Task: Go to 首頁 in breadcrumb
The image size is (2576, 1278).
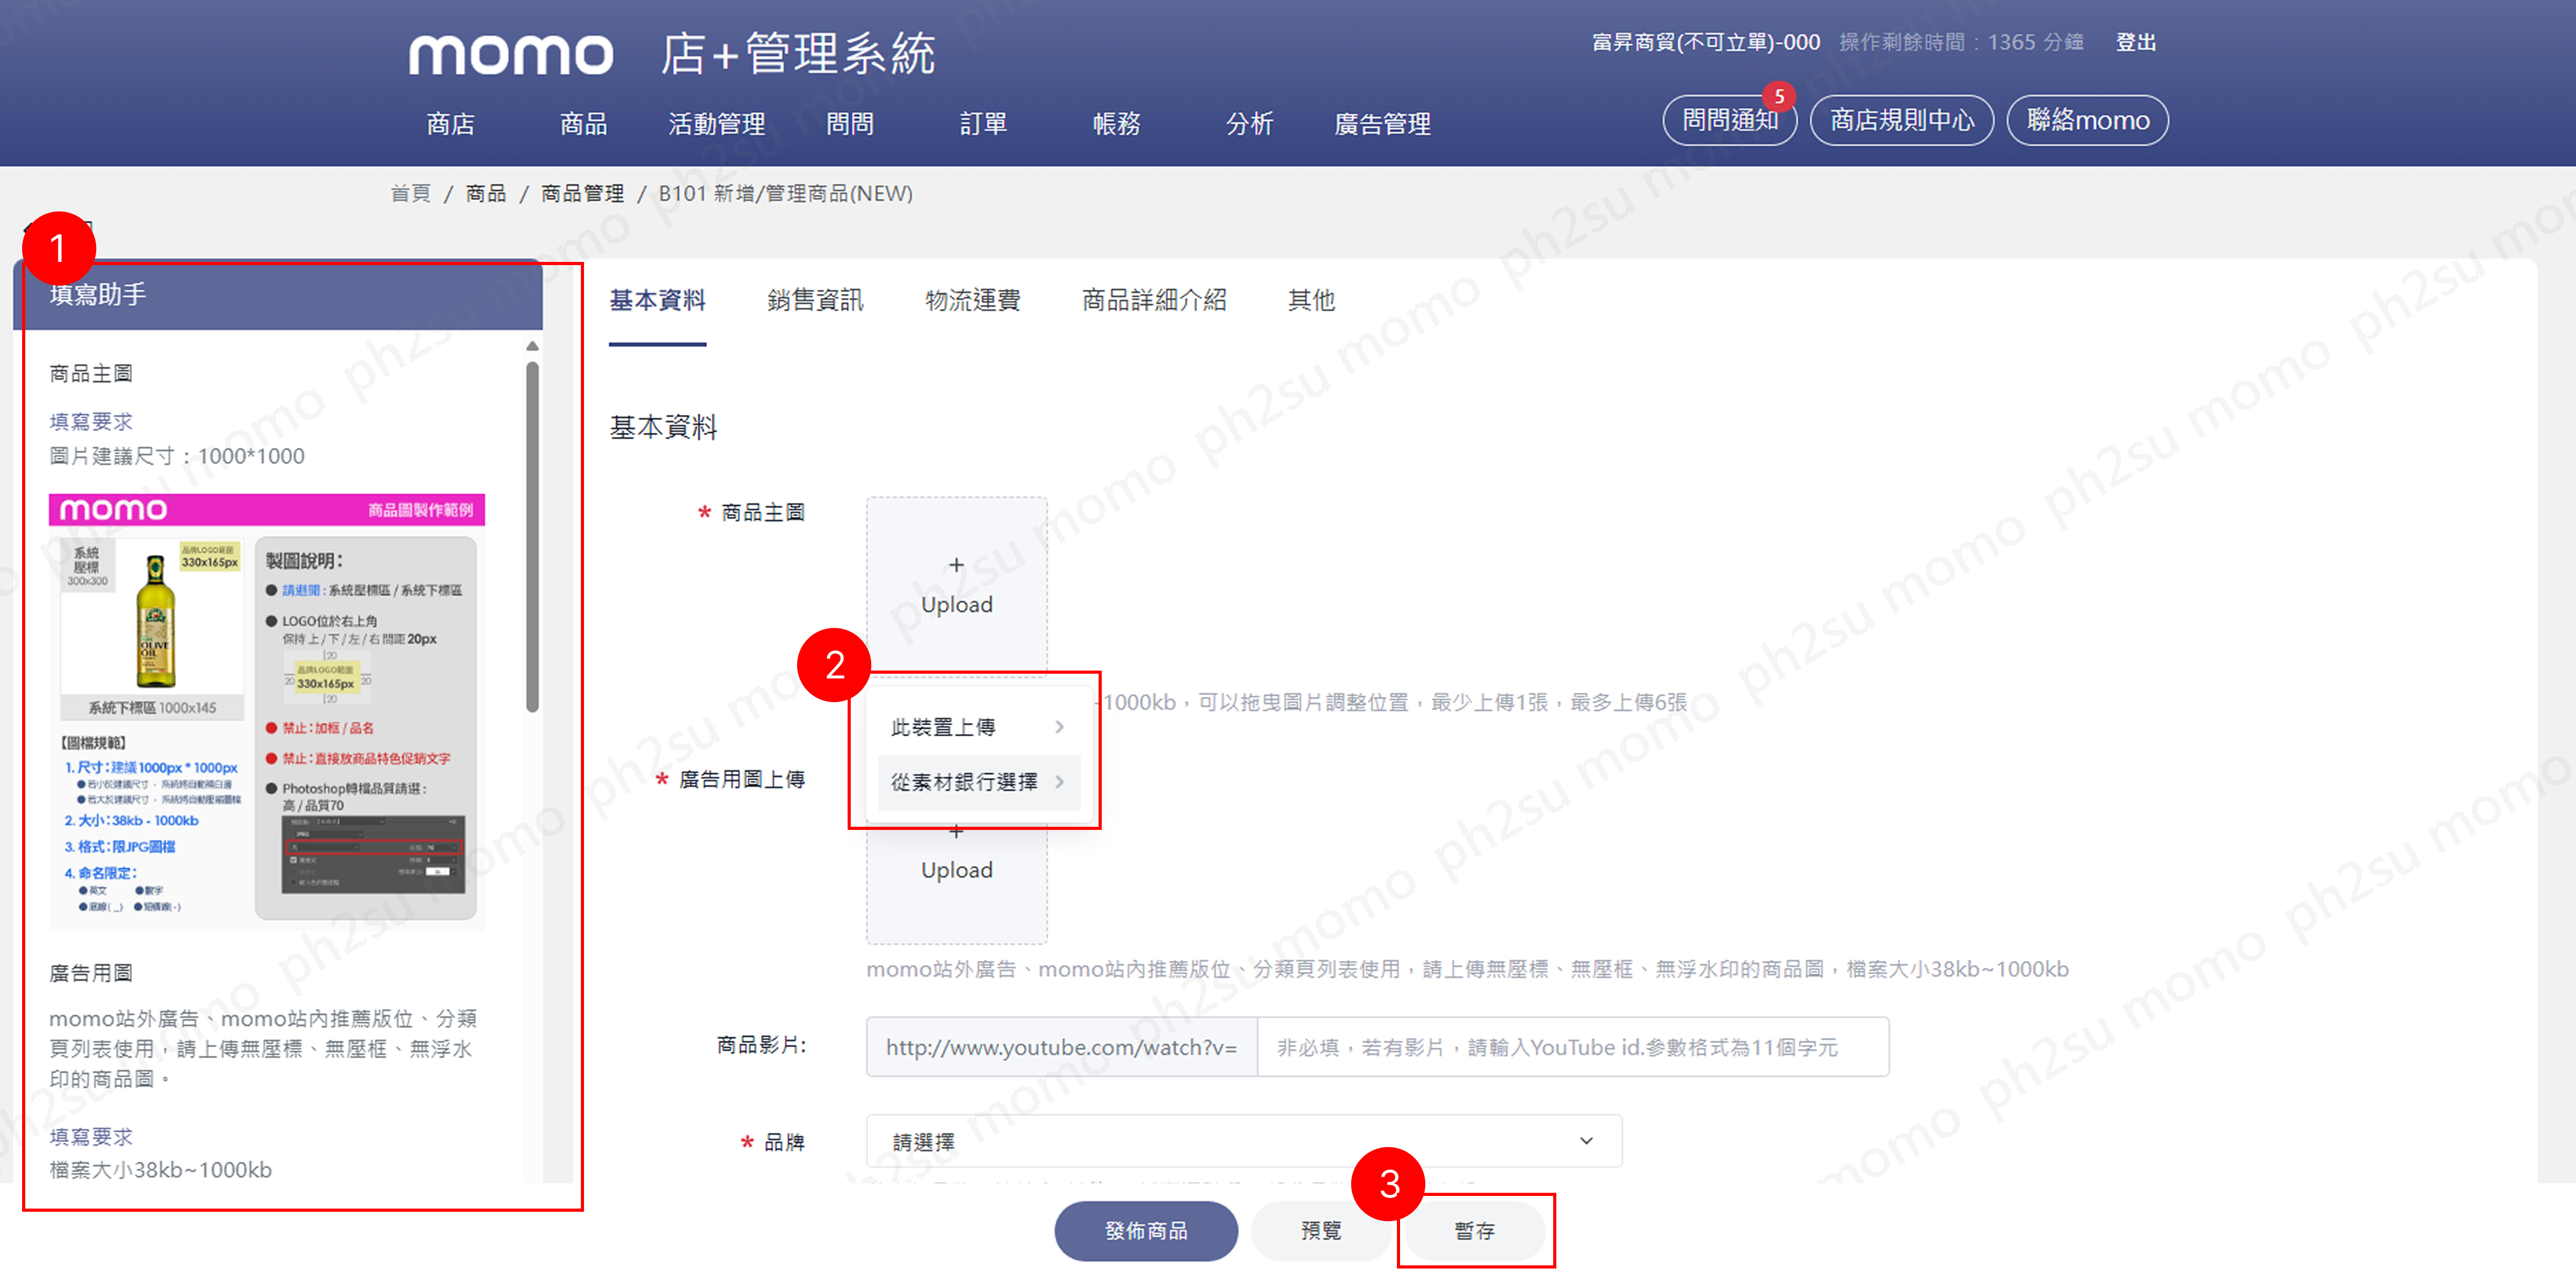Action: point(410,193)
